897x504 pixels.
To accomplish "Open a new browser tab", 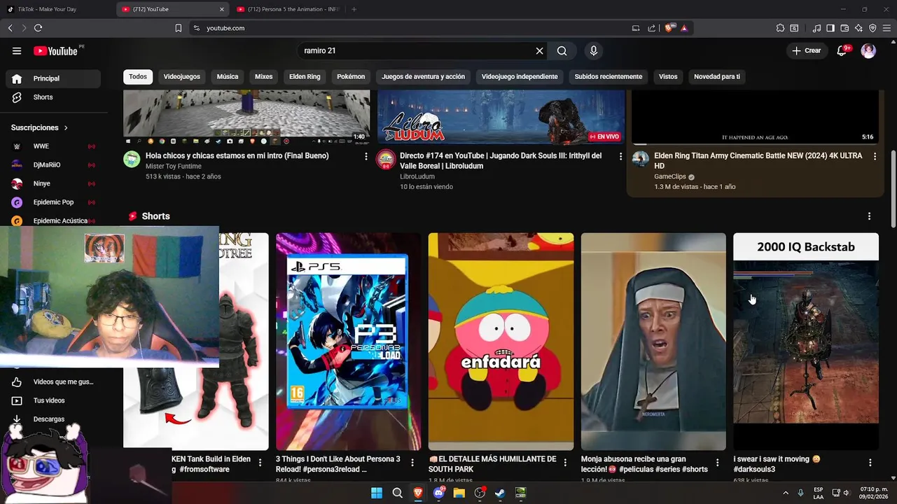I will (354, 9).
